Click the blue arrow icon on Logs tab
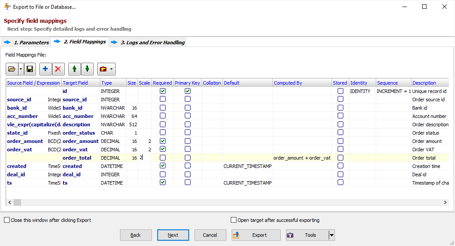 114,43
